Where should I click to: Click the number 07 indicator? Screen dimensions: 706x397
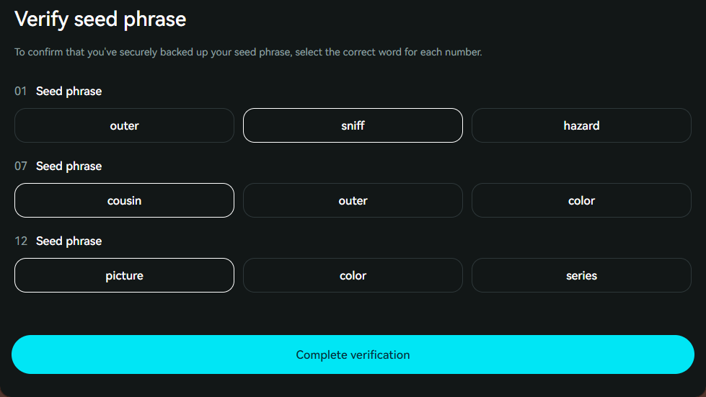click(x=20, y=166)
